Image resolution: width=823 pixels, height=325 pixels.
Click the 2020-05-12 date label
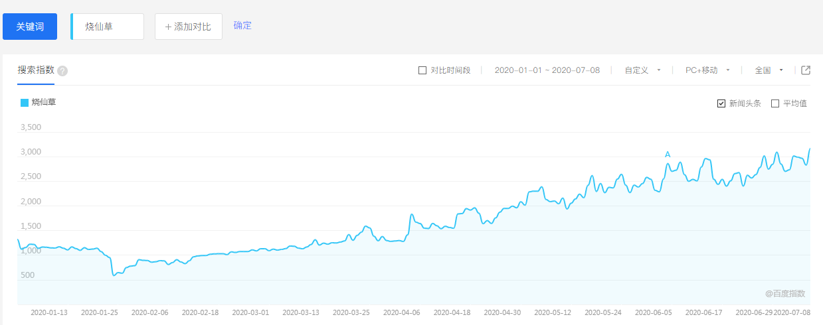pyautogui.click(x=553, y=312)
